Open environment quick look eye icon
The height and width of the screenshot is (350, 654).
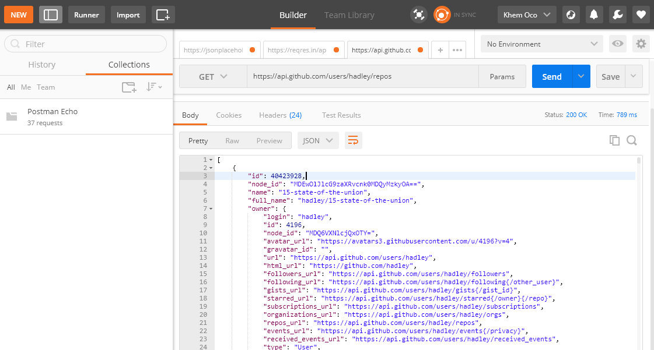617,44
